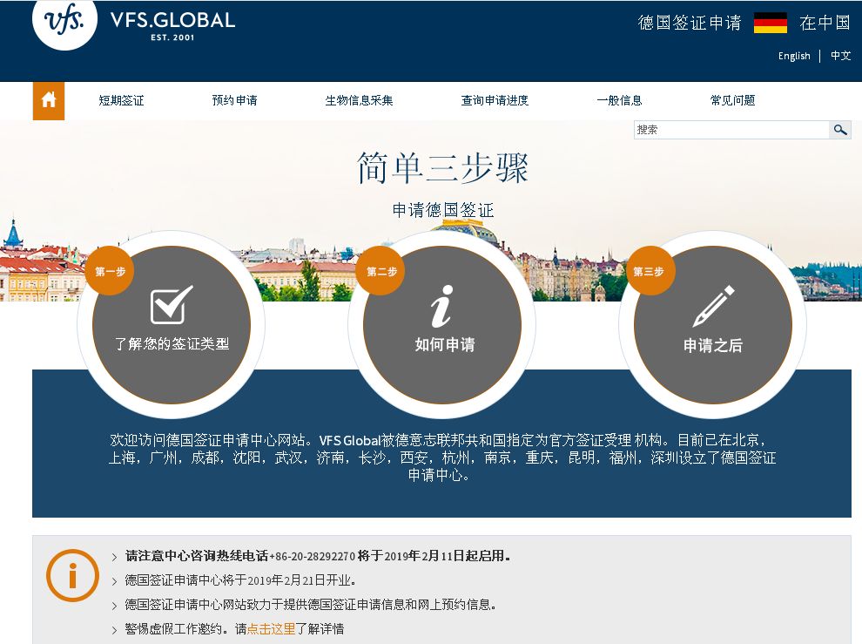Open the 查询申请进度 menu
The image size is (862, 644).
tap(495, 100)
